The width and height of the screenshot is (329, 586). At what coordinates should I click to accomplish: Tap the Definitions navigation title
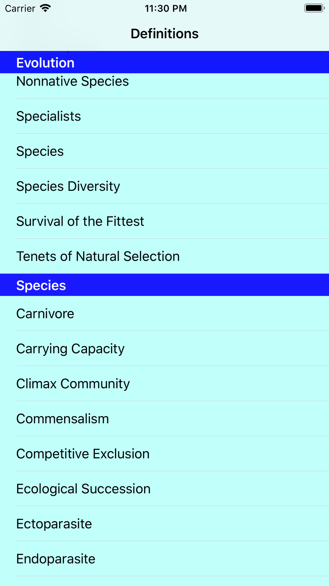[164, 34]
